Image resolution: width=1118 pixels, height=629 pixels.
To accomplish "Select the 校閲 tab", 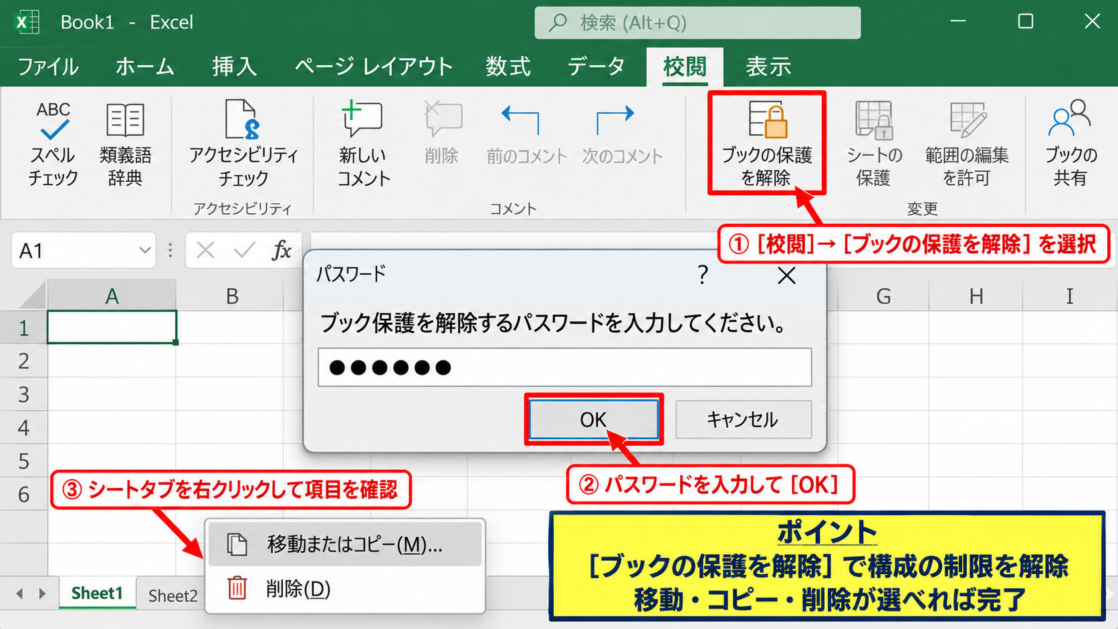I will pos(685,67).
